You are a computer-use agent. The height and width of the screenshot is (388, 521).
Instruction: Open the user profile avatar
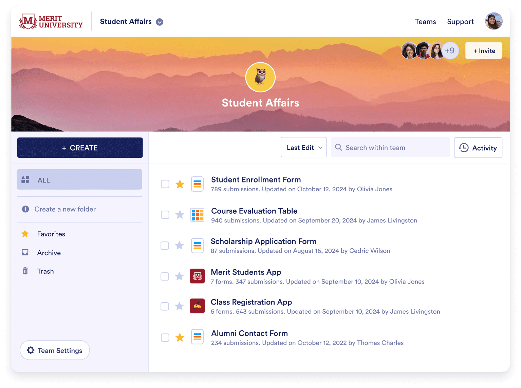(494, 21)
